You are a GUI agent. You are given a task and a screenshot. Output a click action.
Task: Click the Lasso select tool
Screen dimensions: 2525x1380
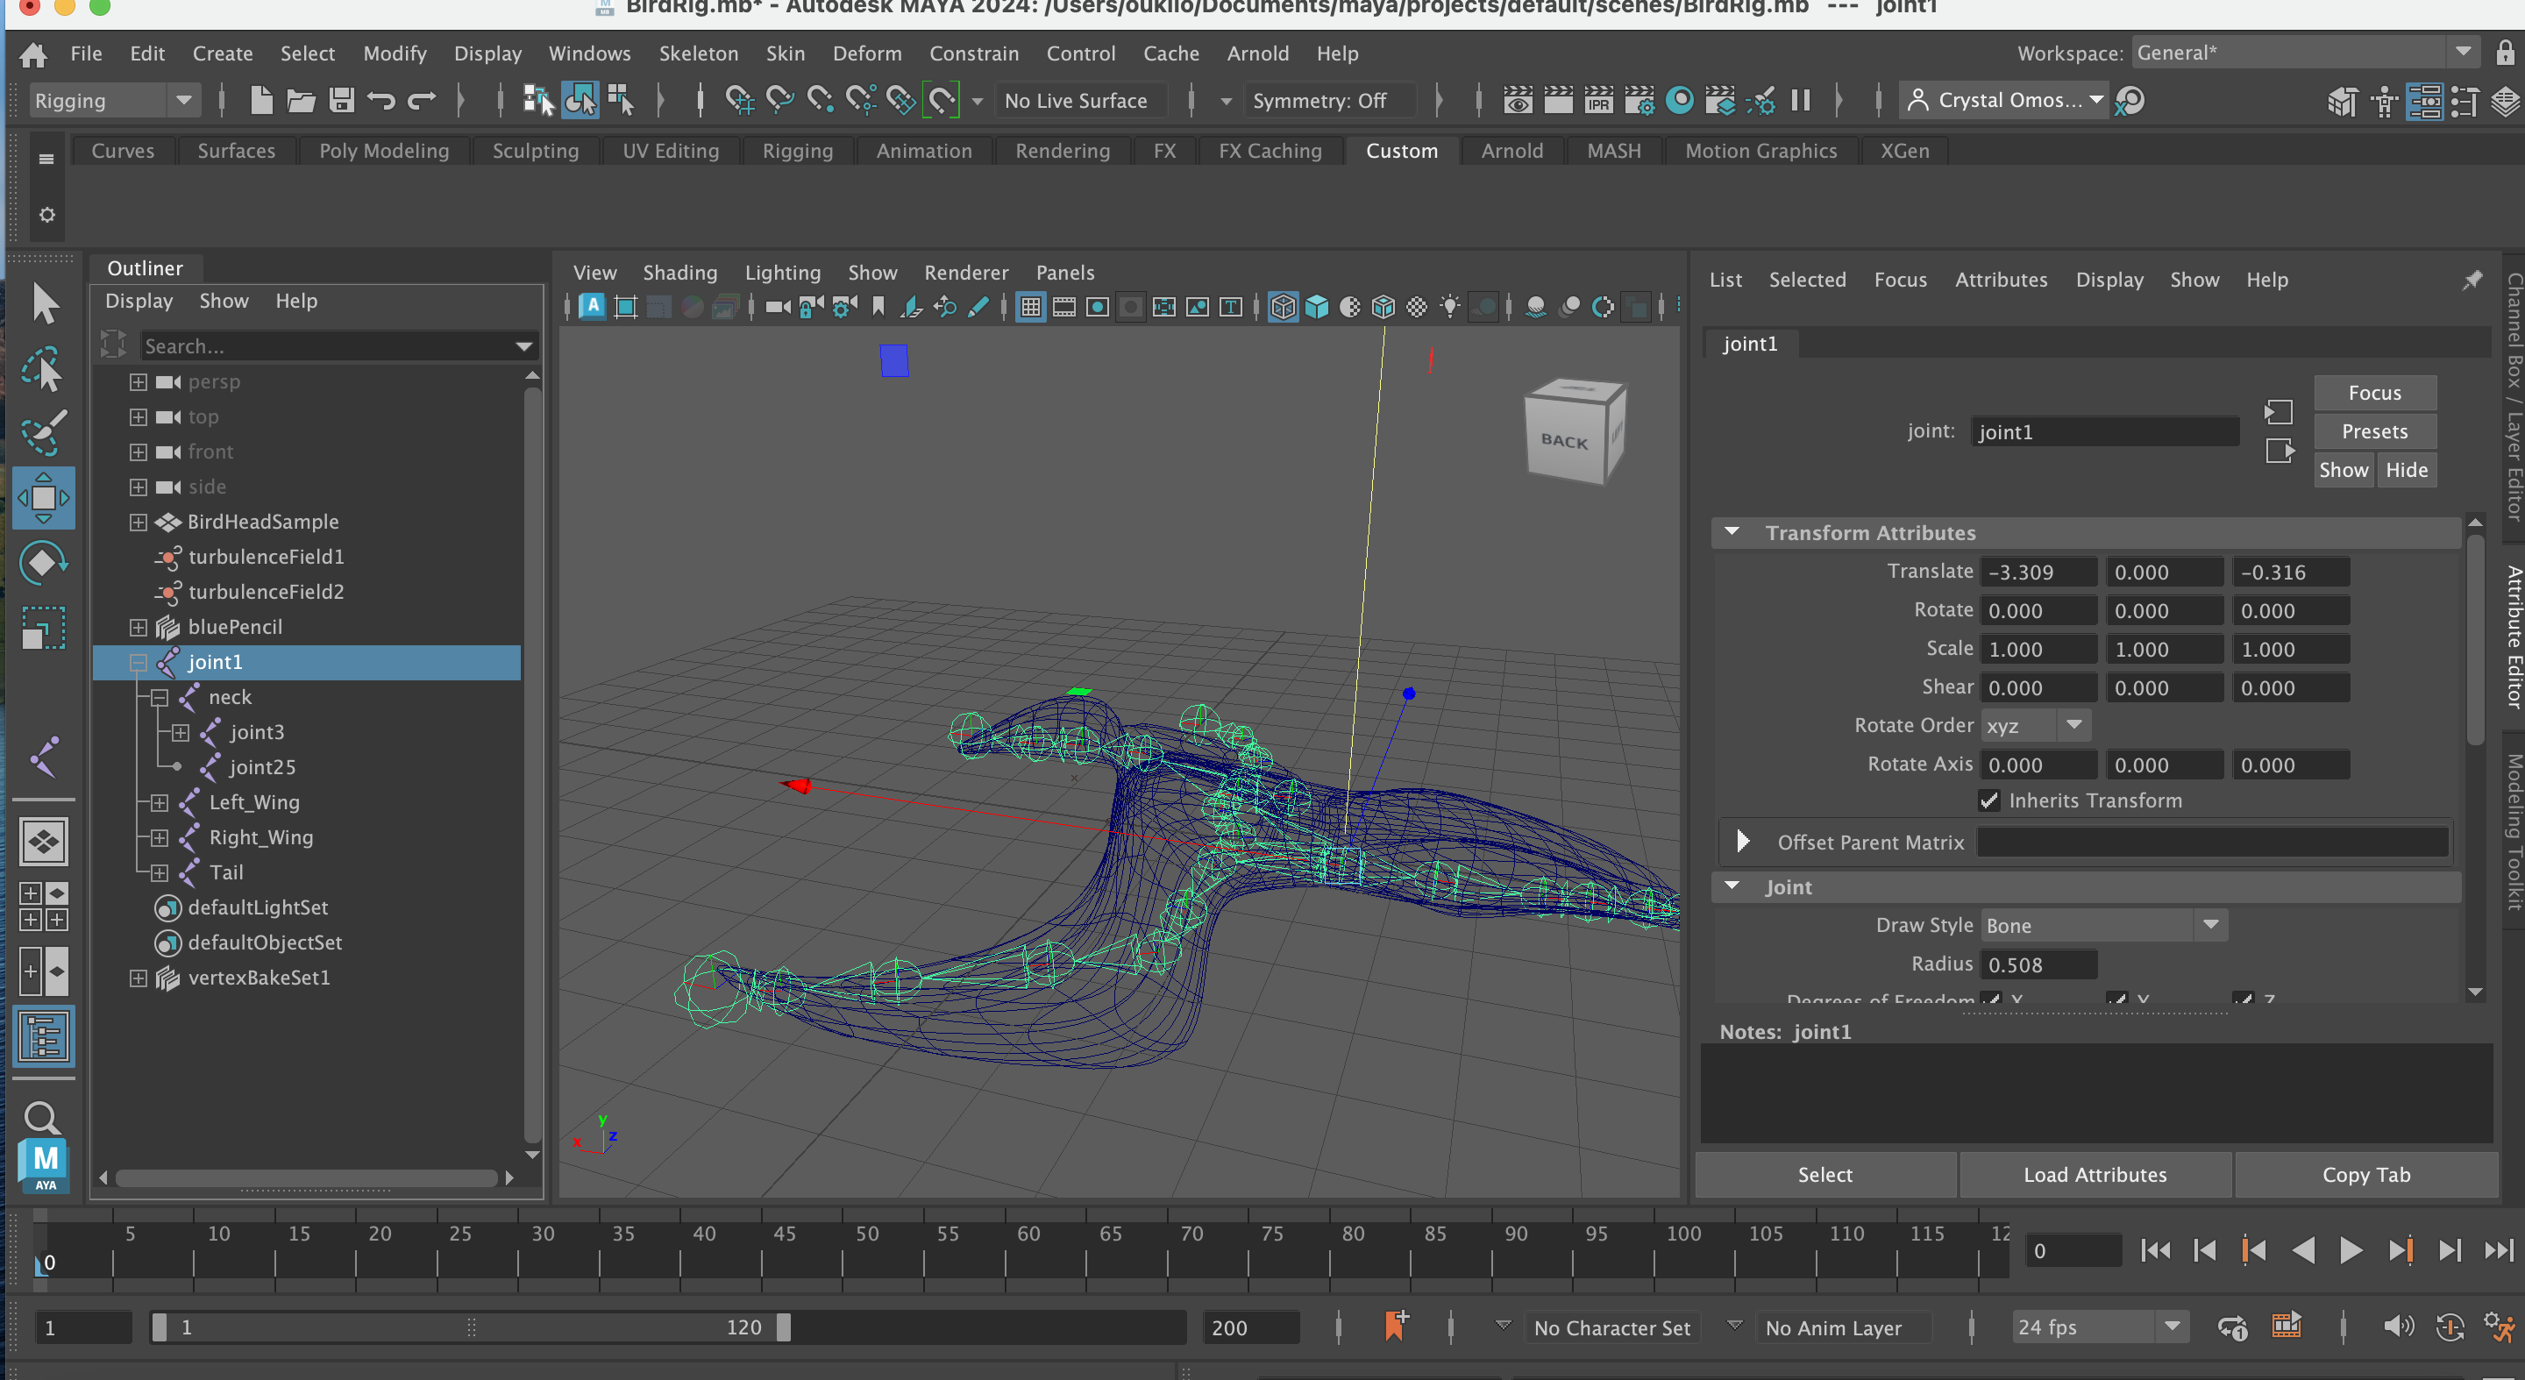(x=43, y=369)
